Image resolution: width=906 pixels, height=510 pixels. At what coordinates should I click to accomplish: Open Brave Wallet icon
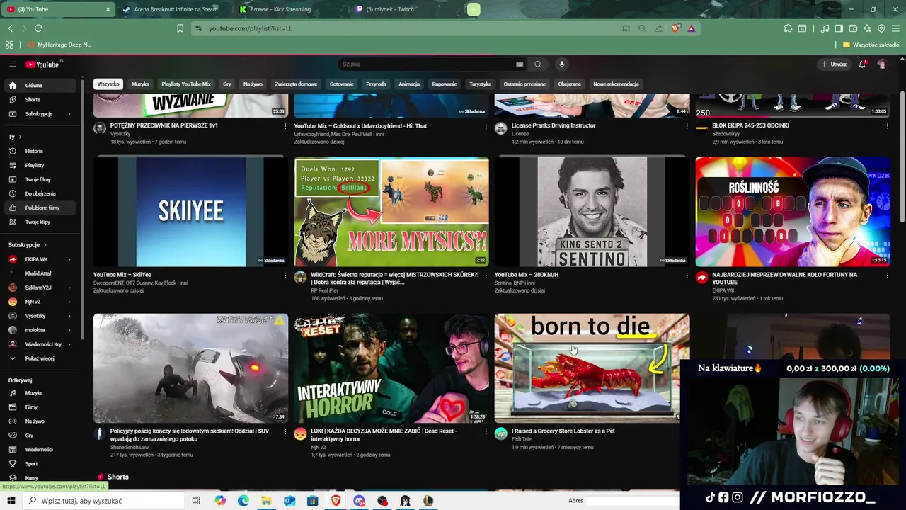click(854, 28)
